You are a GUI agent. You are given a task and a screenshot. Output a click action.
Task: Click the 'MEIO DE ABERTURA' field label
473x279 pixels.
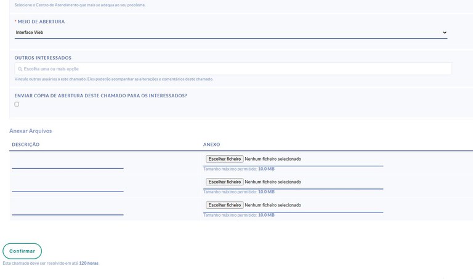(41, 22)
